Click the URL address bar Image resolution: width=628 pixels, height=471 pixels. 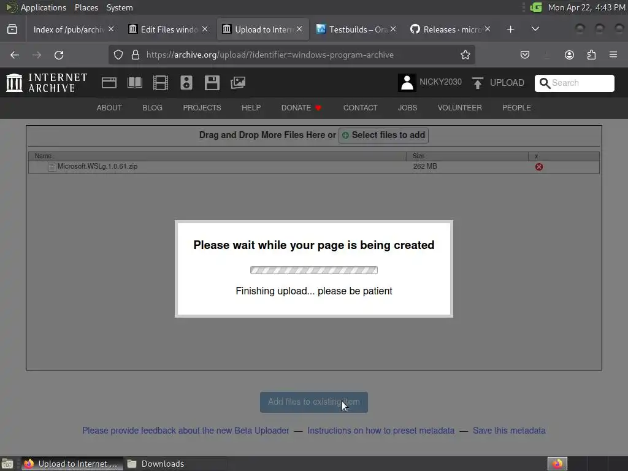[291, 55]
